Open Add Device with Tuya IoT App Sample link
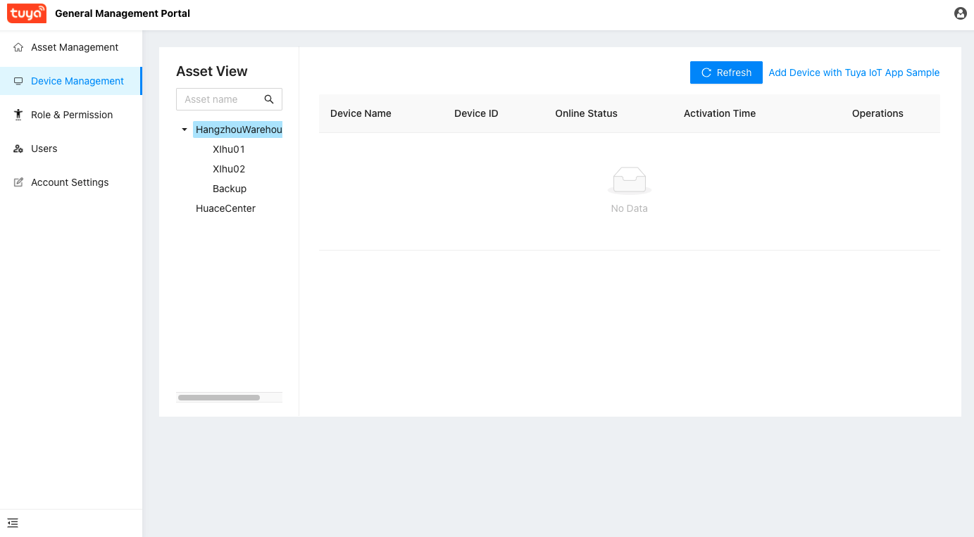The image size is (974, 537). pyautogui.click(x=854, y=72)
